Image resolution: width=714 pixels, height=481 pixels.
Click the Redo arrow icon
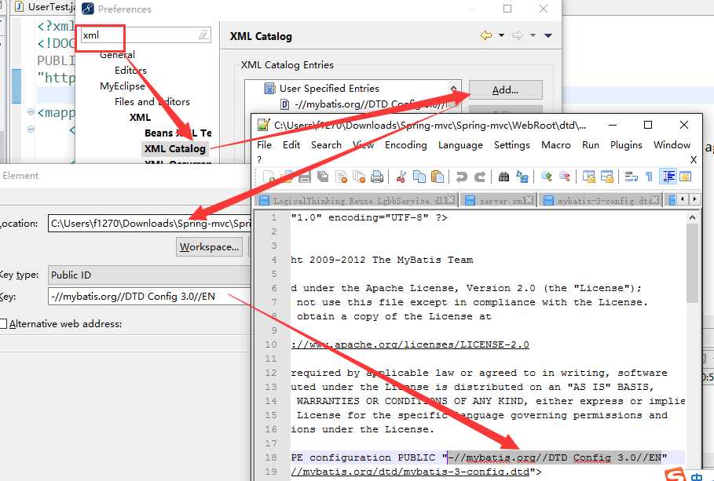(480, 177)
